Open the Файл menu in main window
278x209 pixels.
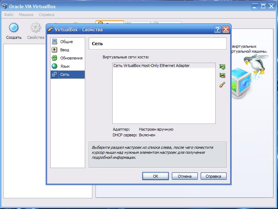[9, 15]
